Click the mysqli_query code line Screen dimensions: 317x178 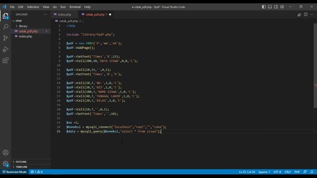[113, 132]
